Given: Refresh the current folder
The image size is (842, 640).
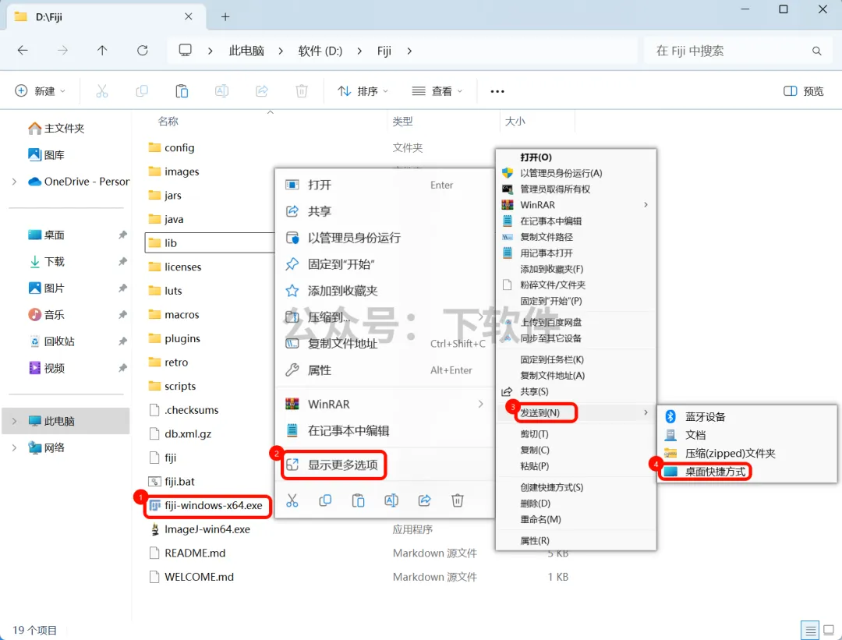Looking at the screenshot, I should tap(143, 51).
